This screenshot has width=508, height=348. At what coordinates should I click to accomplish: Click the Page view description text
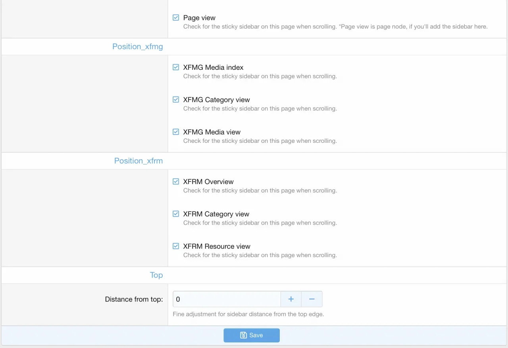click(x=335, y=27)
